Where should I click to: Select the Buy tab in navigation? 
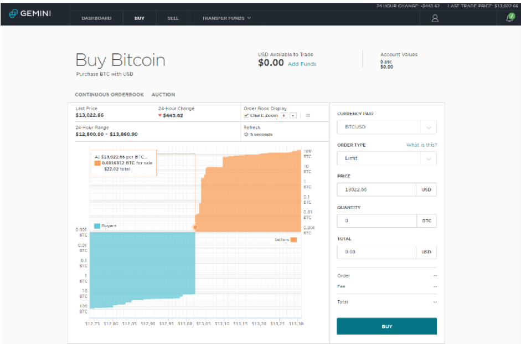point(140,18)
